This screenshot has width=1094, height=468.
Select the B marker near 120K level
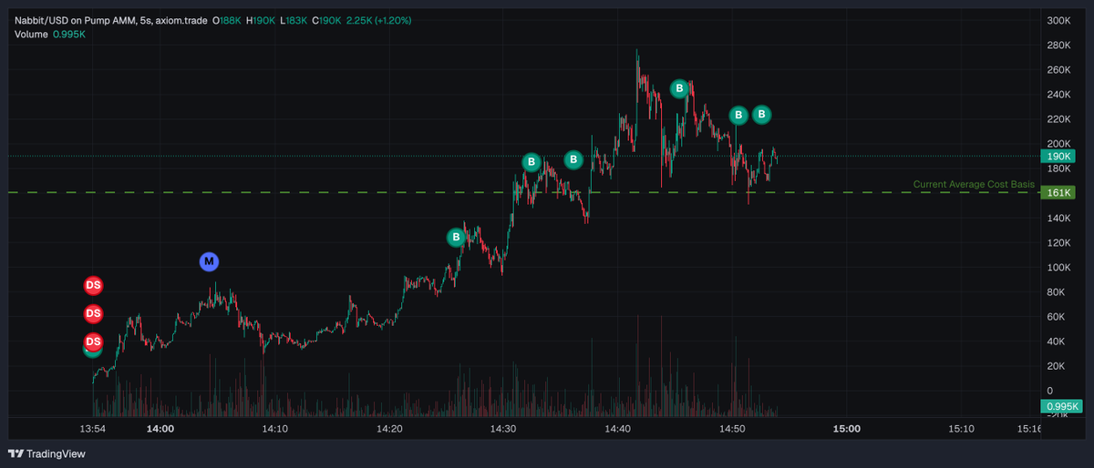(x=456, y=238)
